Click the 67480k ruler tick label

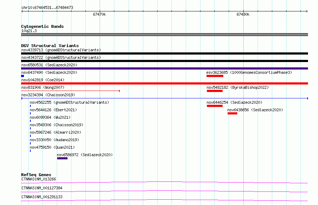[x=243, y=14]
